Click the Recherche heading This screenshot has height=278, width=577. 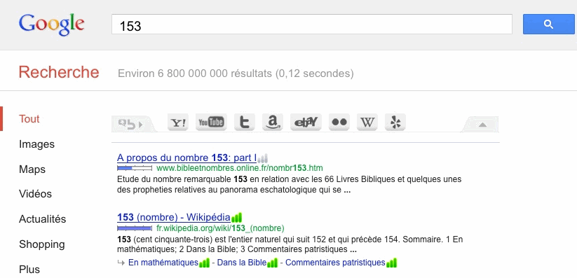[x=59, y=72]
